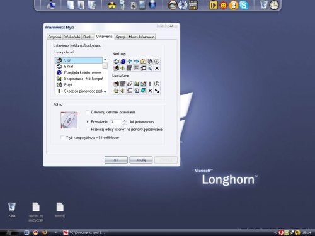The width and height of the screenshot is (315, 236).
Task: Open the clock icon in top dock
Action: [x=274, y=5]
